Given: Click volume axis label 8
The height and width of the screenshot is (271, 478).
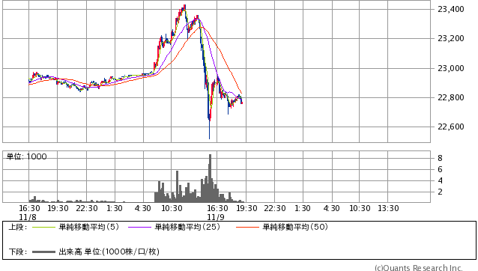Looking at the screenshot, I should click(x=440, y=159).
